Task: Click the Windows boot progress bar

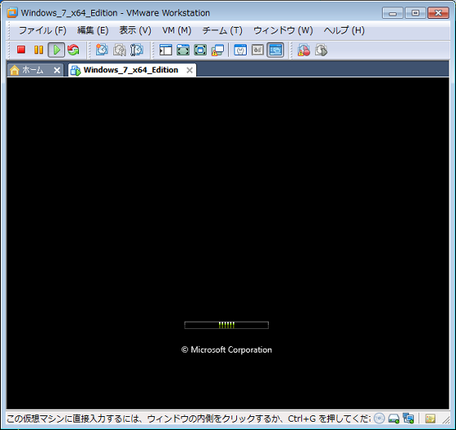Action: tap(226, 325)
